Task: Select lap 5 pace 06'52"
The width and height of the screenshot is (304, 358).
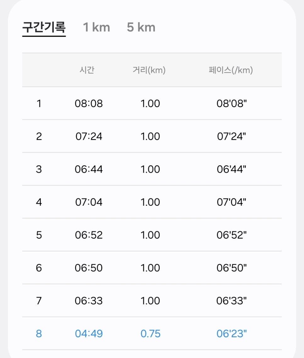Action: [232, 235]
